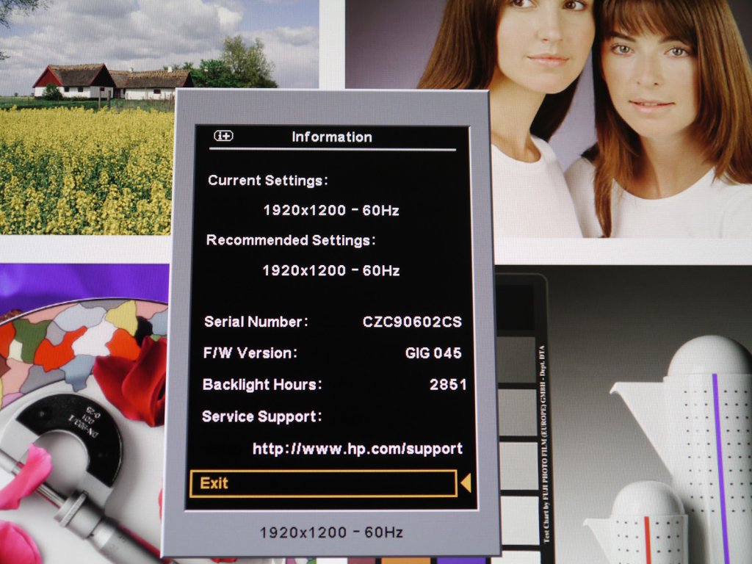This screenshot has width=752, height=564.
Task: Click the 1920x1200 resolution under Current Settings
Action: tap(331, 211)
